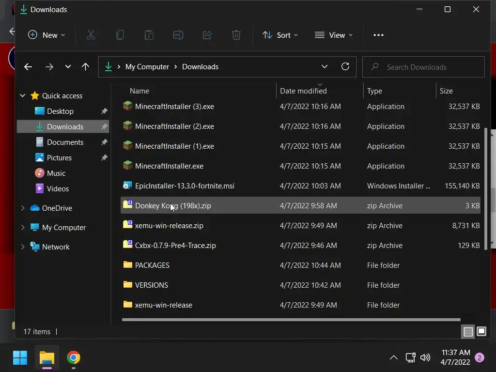Select MinecraftInstaller (2).exe
Viewport: 496px width, 372px height.
click(300, 126)
